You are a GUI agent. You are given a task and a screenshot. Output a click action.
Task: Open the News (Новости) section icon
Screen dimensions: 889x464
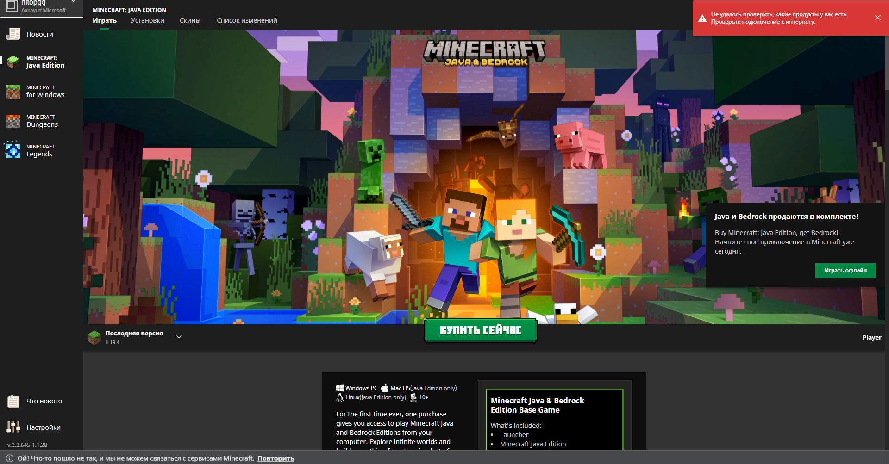(13, 34)
